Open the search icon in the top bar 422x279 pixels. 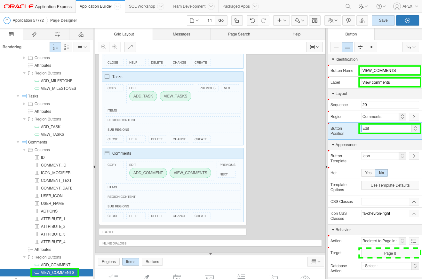click(348, 6)
